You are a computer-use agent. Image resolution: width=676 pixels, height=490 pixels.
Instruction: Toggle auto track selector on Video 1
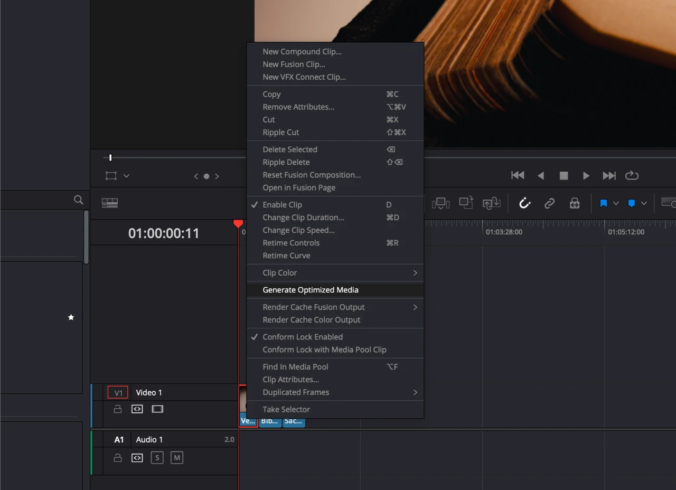click(137, 409)
